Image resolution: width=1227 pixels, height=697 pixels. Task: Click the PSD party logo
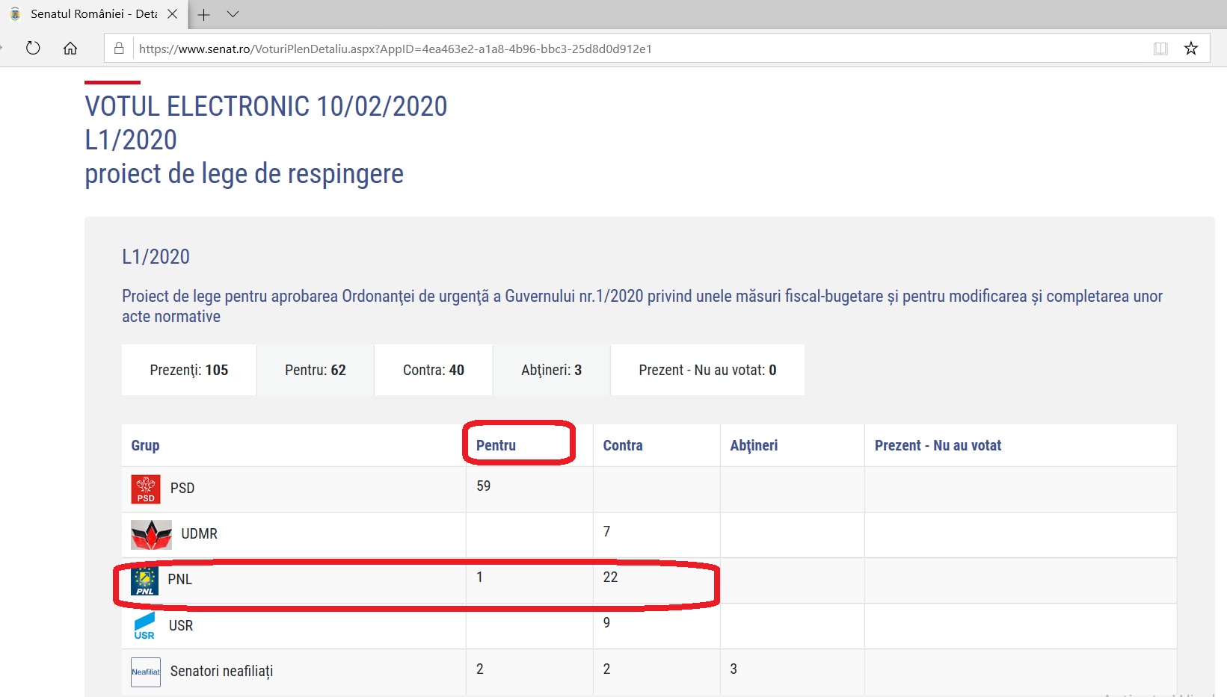(x=145, y=489)
